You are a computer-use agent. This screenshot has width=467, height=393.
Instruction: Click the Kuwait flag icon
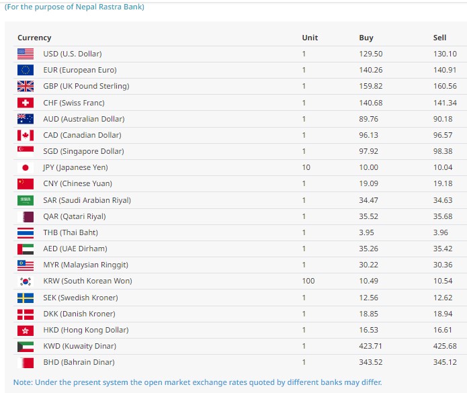(x=26, y=347)
